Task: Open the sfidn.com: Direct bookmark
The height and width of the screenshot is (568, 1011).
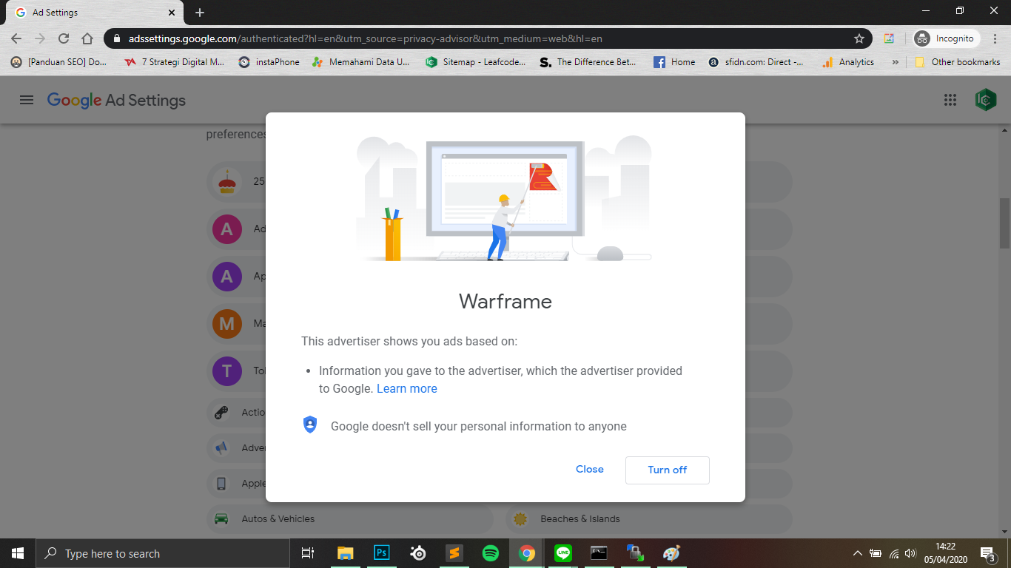Action: tap(756, 62)
